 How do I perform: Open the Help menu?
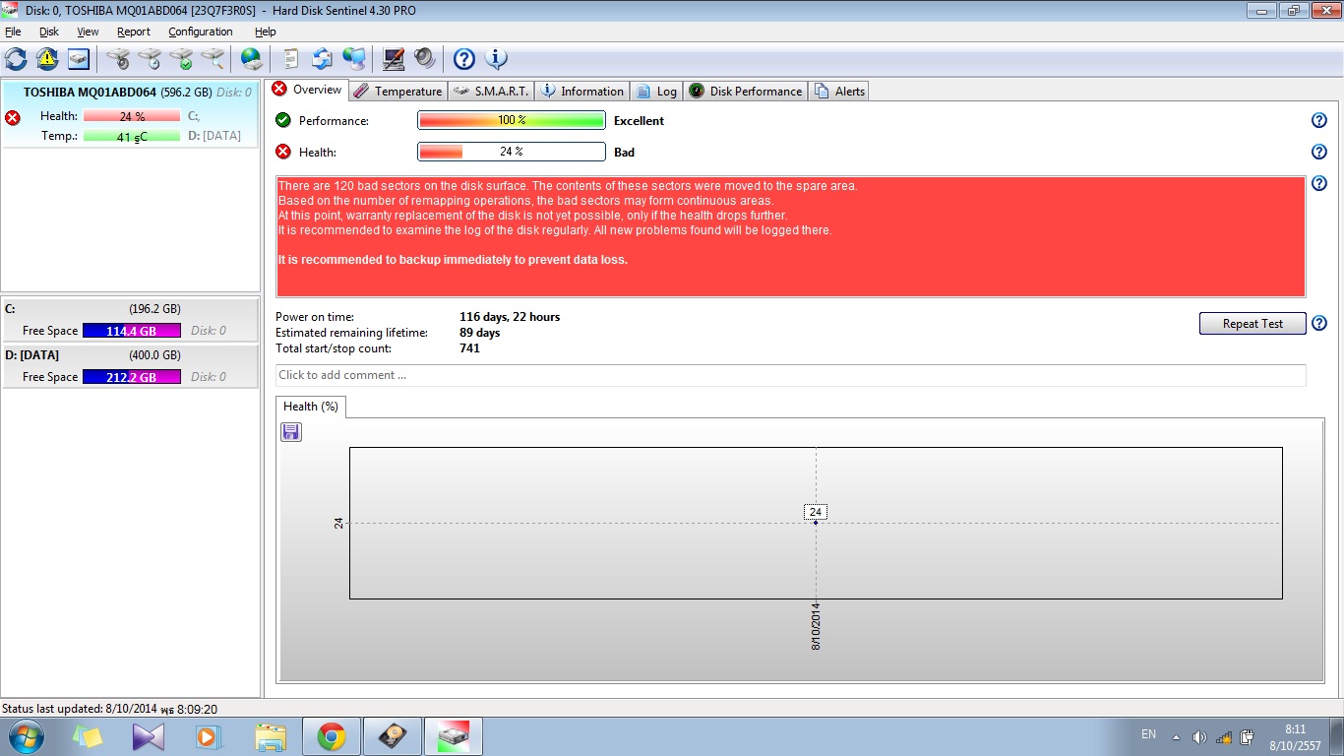[x=266, y=31]
